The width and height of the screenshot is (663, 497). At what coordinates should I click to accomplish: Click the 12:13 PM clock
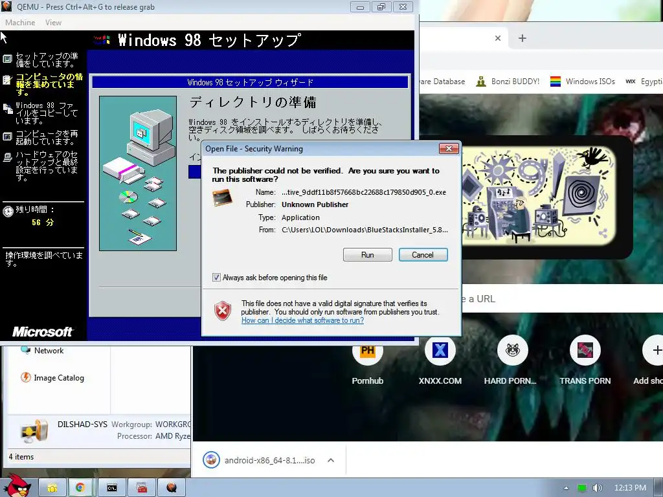click(x=630, y=488)
